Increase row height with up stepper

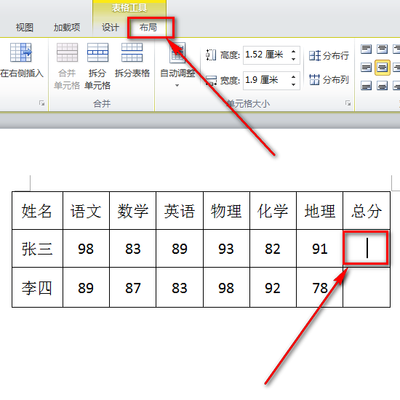pos(293,52)
